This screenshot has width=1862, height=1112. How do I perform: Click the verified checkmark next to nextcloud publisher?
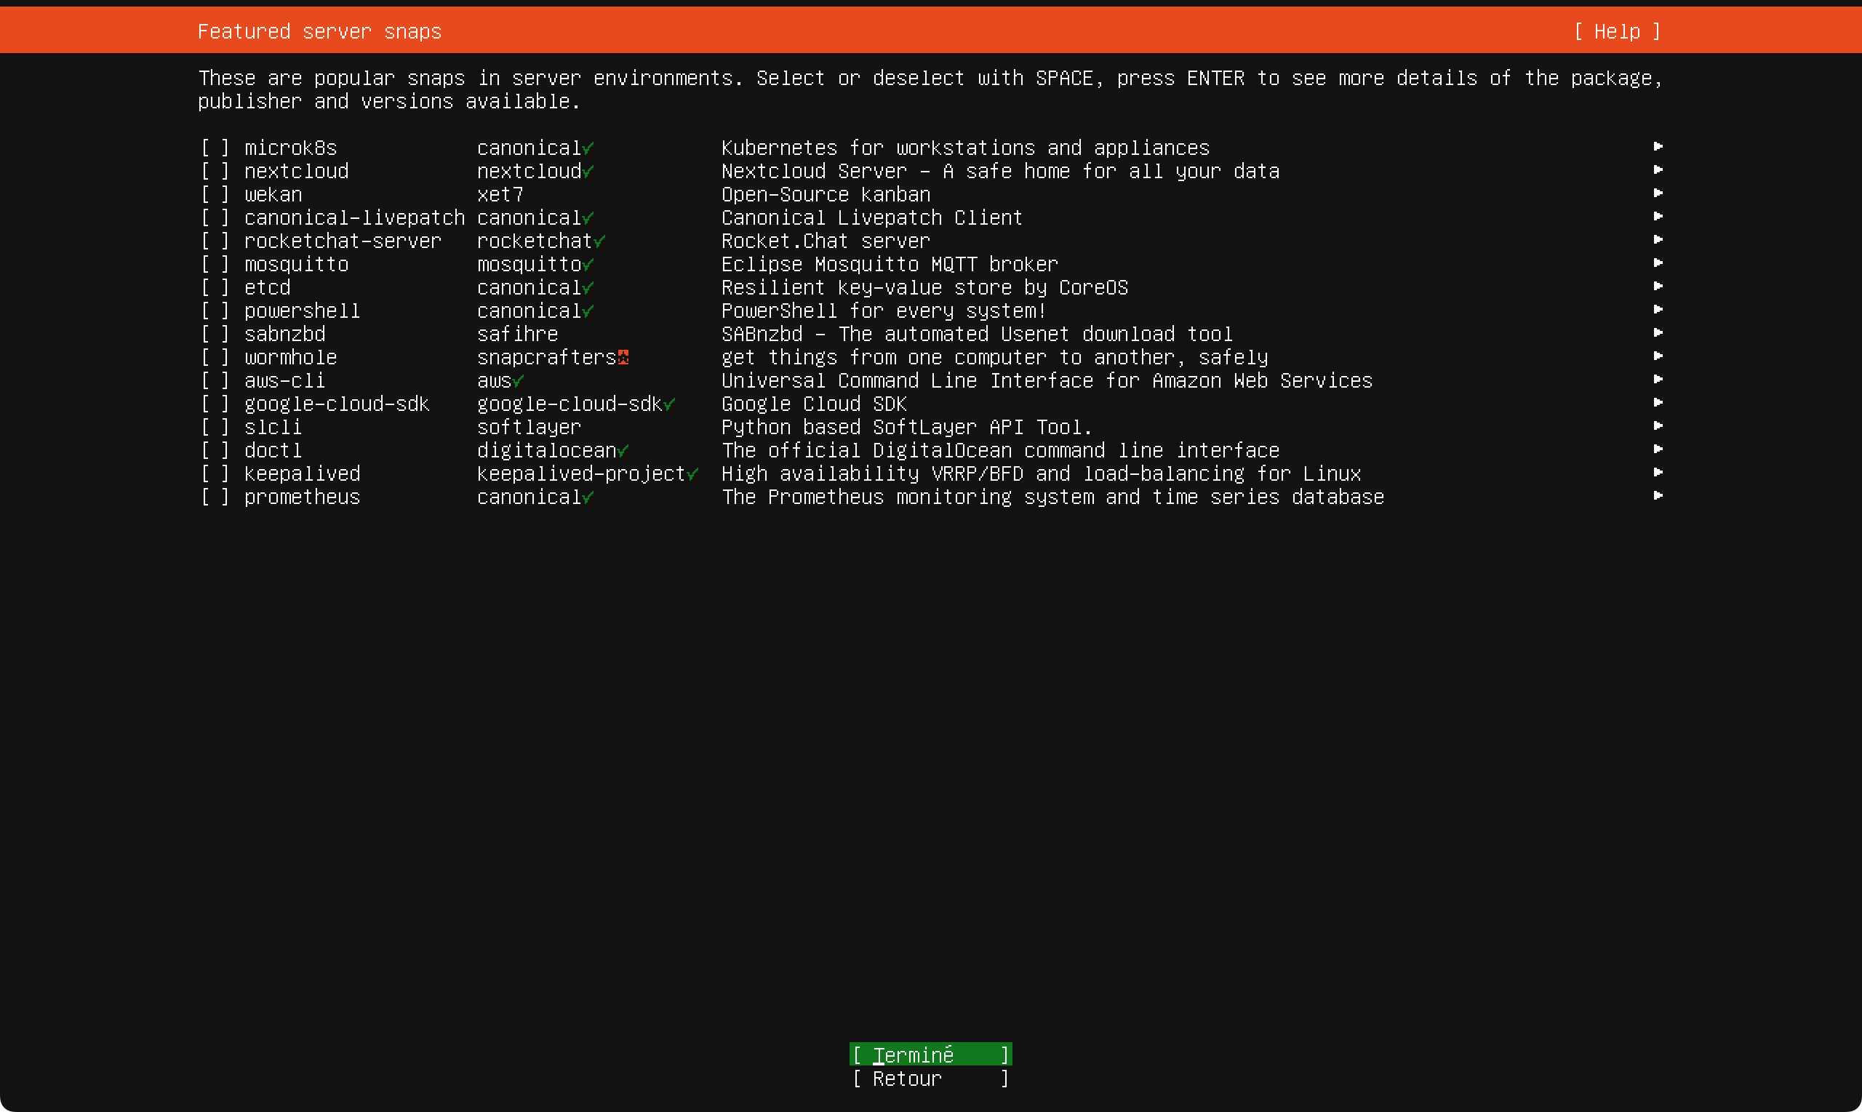point(588,172)
